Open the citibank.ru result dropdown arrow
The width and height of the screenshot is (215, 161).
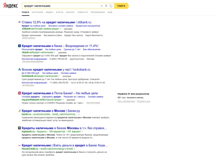[x=60, y=29]
